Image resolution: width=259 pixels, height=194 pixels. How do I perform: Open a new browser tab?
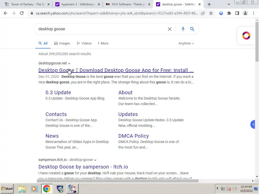point(209,4)
